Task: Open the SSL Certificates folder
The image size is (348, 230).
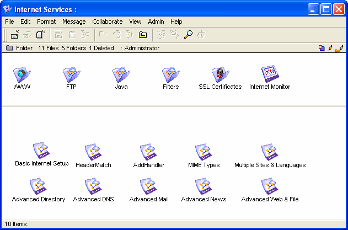Action: [x=220, y=78]
